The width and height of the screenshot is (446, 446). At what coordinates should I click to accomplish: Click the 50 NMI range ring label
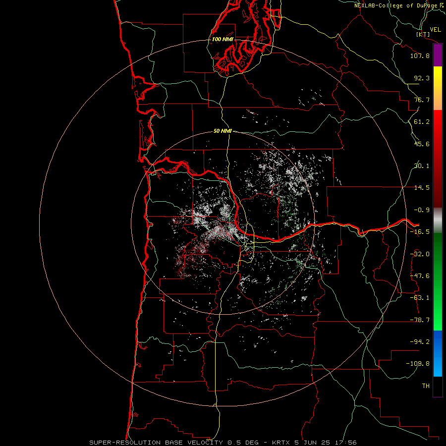coord(223,131)
